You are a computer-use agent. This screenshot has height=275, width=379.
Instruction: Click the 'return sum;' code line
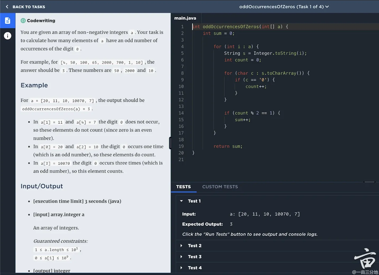pos(228,146)
